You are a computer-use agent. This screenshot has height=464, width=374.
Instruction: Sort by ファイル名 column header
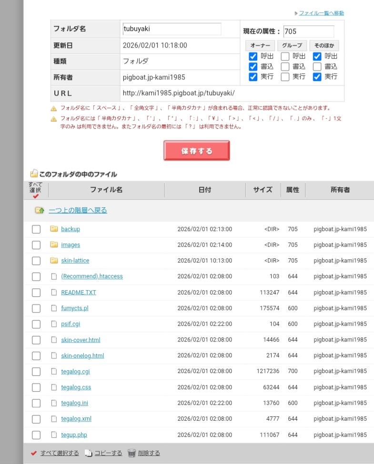[106, 190]
